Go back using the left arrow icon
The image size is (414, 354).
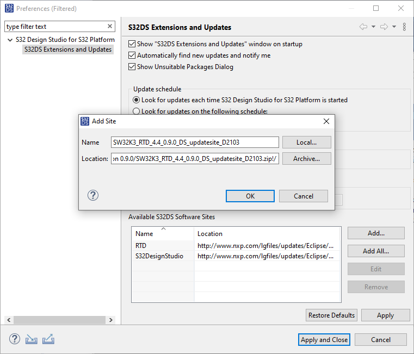pos(363,27)
